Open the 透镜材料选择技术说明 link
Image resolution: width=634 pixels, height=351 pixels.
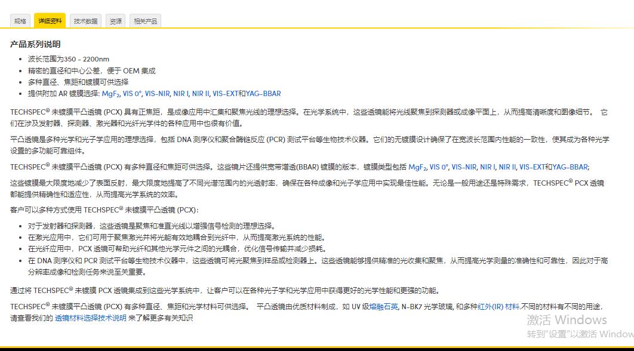93,318
